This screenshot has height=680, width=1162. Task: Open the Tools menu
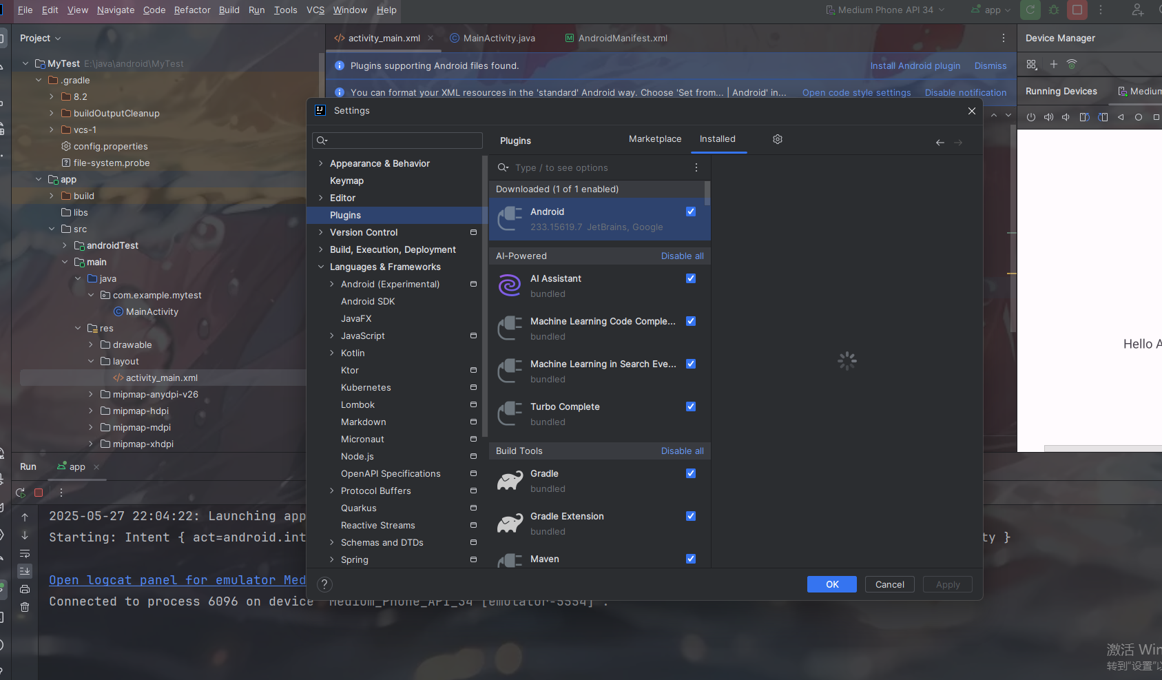point(286,10)
